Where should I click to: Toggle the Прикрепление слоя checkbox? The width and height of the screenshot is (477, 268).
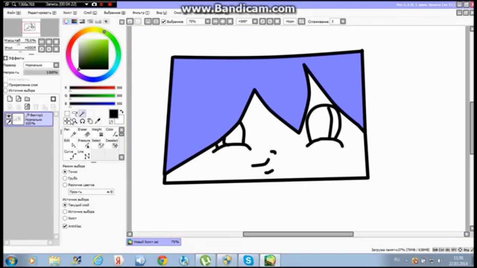tap(6, 85)
